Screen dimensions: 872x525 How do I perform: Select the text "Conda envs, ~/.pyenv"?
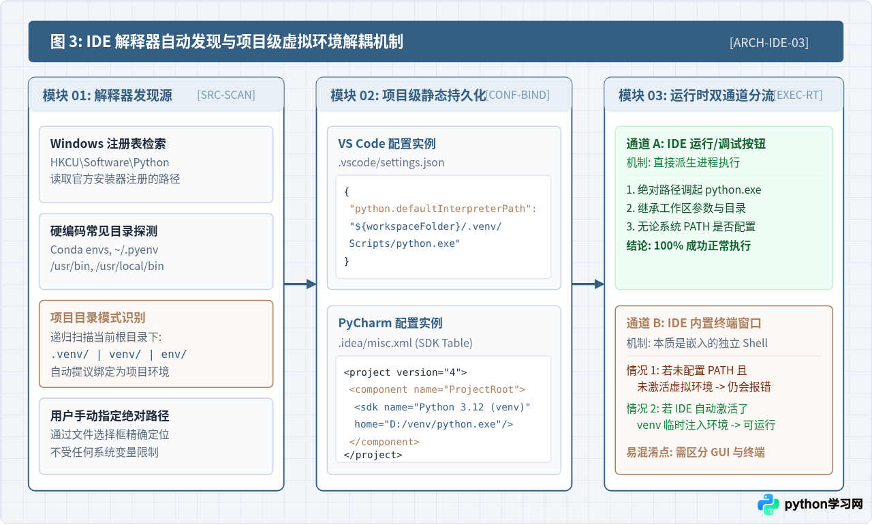click(104, 250)
